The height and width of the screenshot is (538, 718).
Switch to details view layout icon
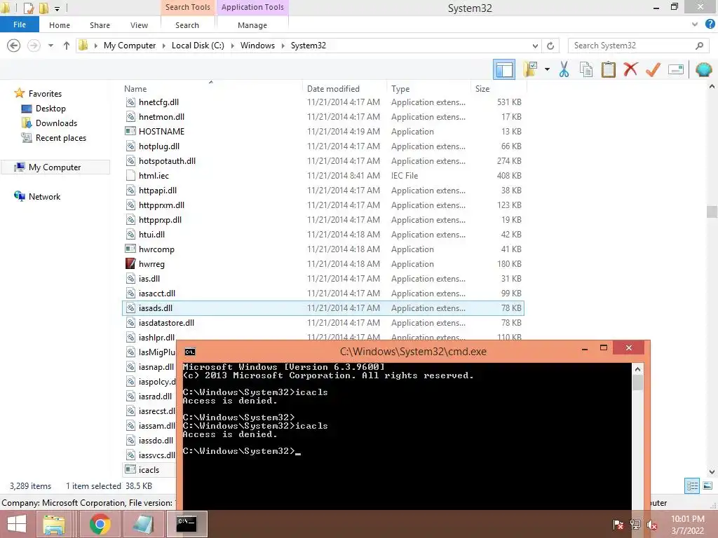tap(692, 485)
